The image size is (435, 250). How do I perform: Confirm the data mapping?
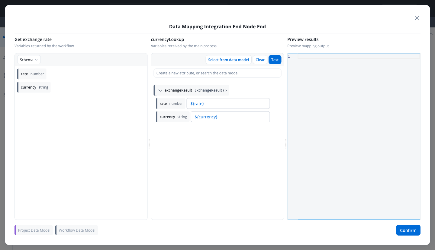click(408, 230)
